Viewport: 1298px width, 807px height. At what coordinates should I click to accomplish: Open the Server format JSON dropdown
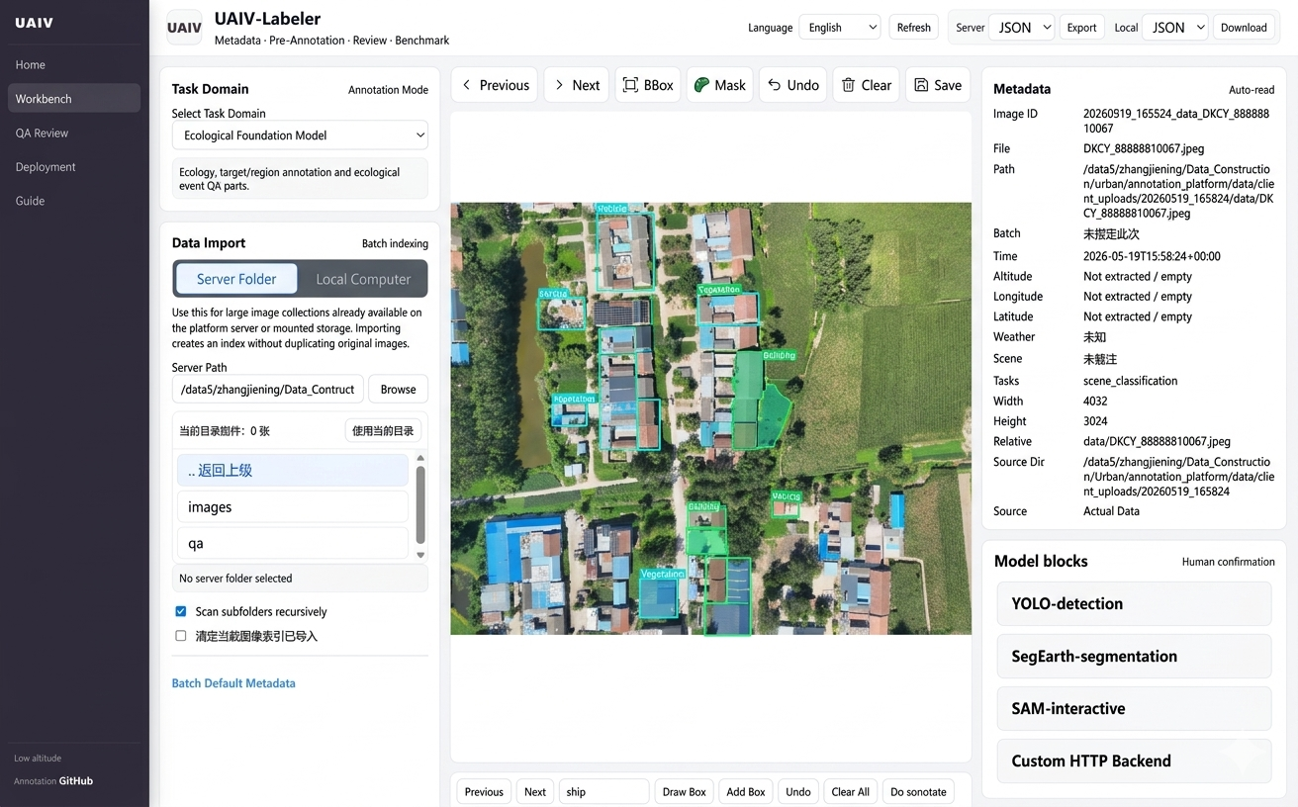click(x=1022, y=28)
